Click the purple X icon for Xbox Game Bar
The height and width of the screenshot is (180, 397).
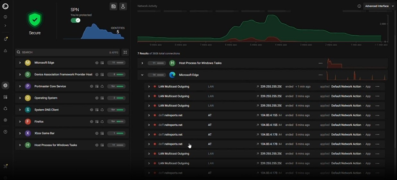pyautogui.click(x=28, y=133)
